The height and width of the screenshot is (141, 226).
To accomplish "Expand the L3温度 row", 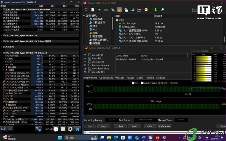I will pos(4,70).
